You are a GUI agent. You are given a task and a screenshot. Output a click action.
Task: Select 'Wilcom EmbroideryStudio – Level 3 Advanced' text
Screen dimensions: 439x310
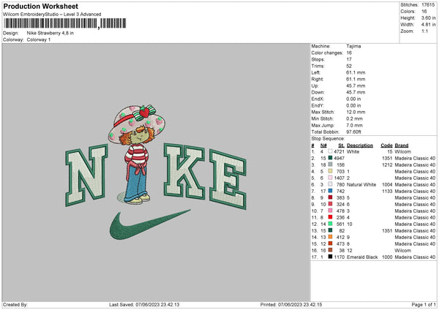point(52,15)
